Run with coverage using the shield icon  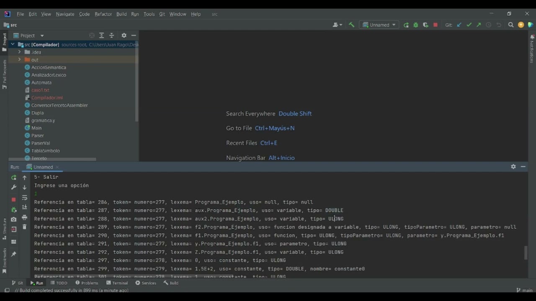pyautogui.click(x=425, y=25)
